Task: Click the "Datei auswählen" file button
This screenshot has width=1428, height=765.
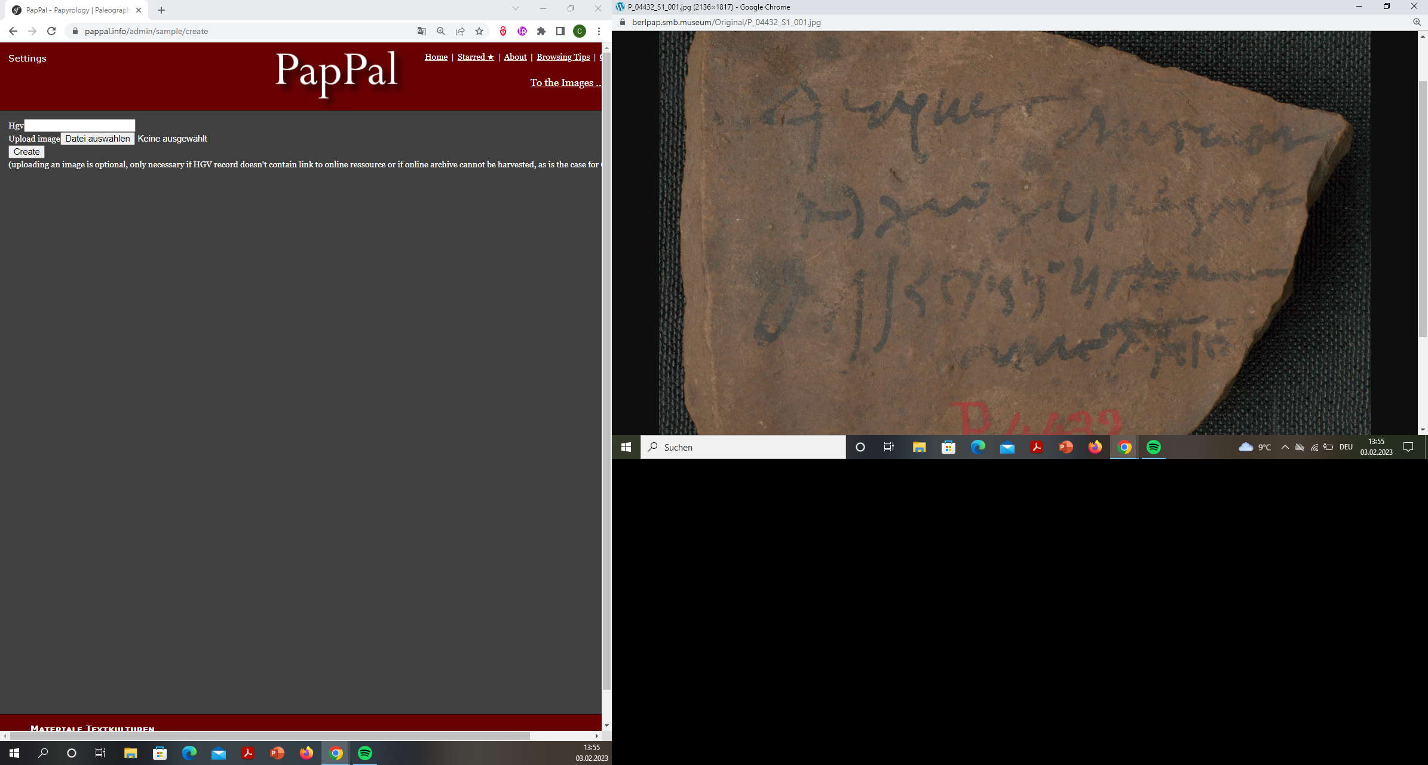Action: [97, 139]
